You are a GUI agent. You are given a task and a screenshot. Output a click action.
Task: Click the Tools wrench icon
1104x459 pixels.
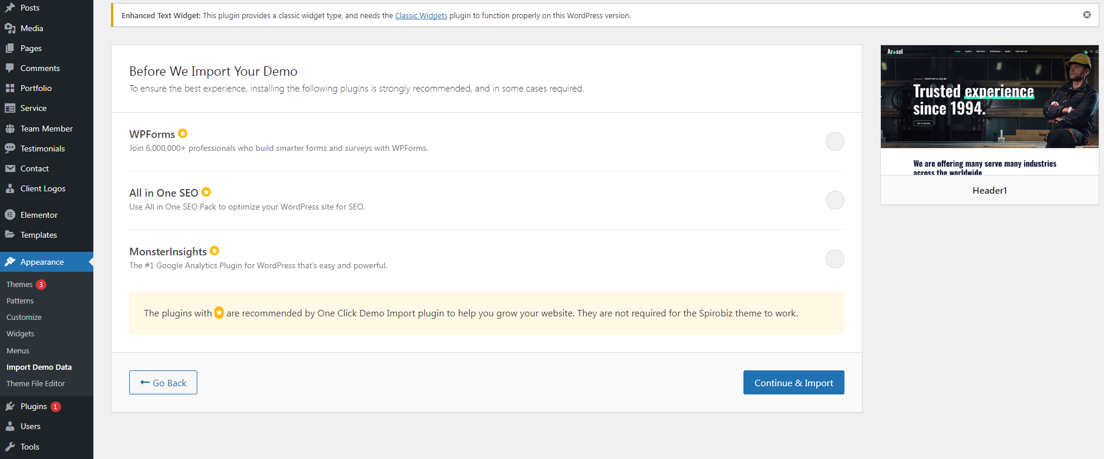[10, 447]
